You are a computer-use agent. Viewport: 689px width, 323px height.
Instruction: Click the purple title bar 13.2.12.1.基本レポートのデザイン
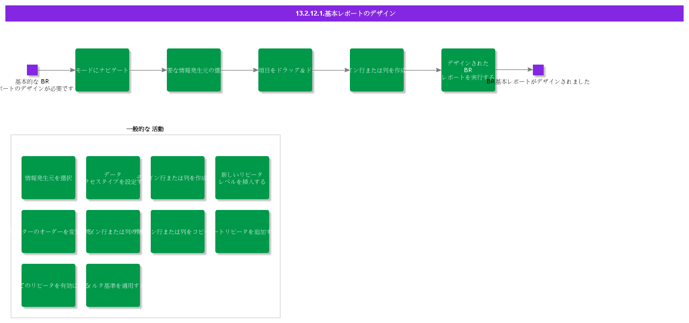(x=344, y=13)
